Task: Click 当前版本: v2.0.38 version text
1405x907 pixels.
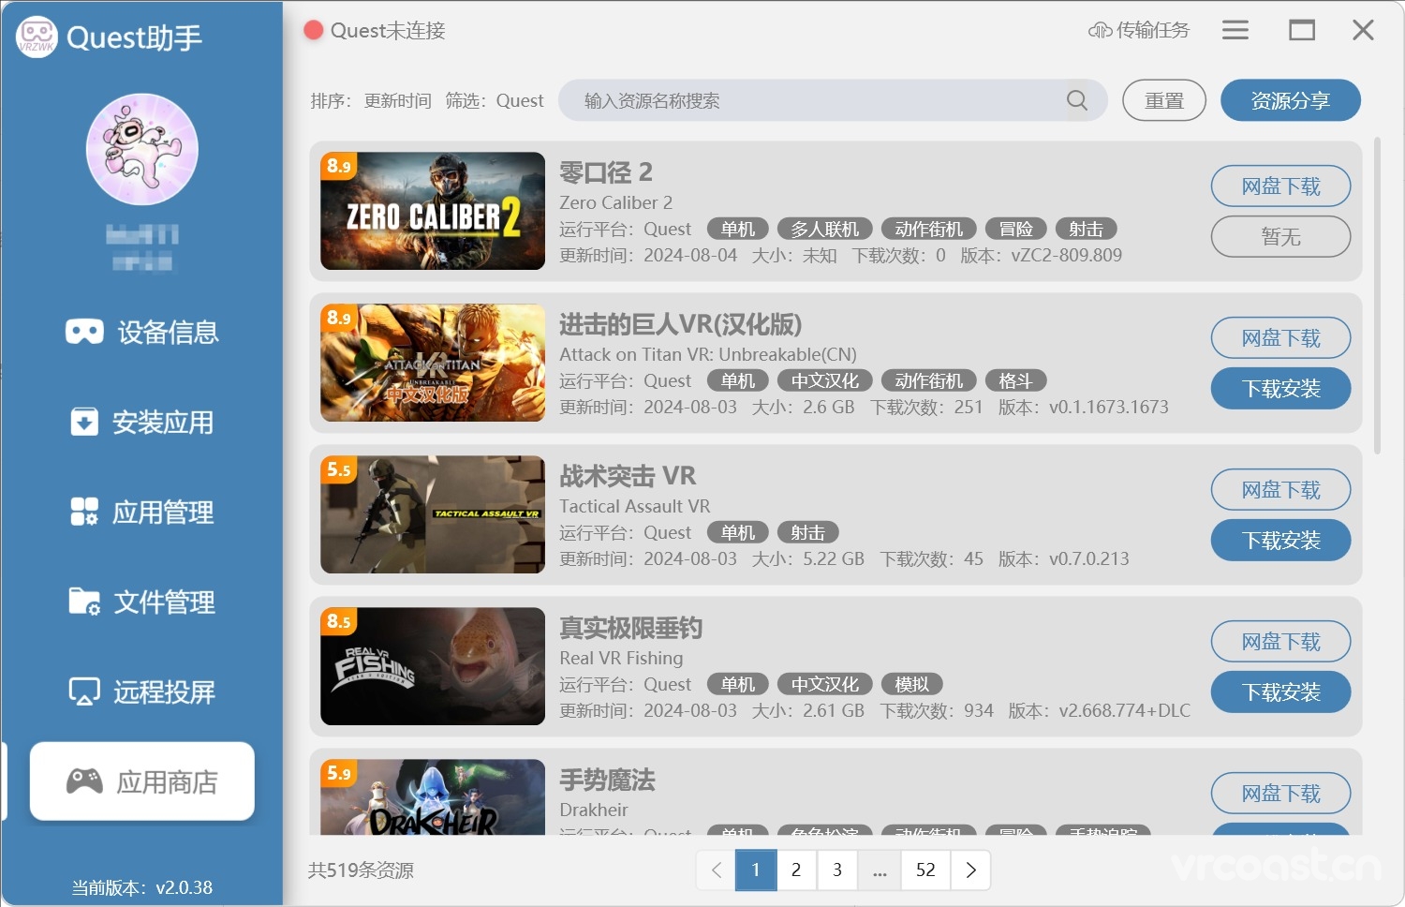Action: tap(142, 887)
